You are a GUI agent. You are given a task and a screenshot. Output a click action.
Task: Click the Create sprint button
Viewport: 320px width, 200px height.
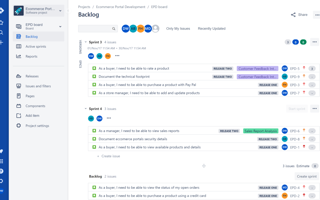click(307, 176)
